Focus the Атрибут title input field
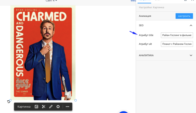Image resolution: width=196 pixels, height=113 pixels. 177,35
